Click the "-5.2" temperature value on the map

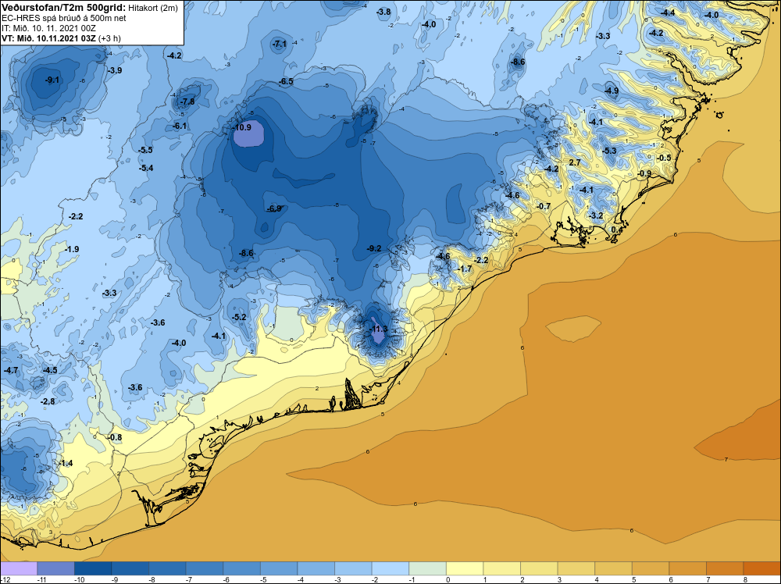(239, 317)
